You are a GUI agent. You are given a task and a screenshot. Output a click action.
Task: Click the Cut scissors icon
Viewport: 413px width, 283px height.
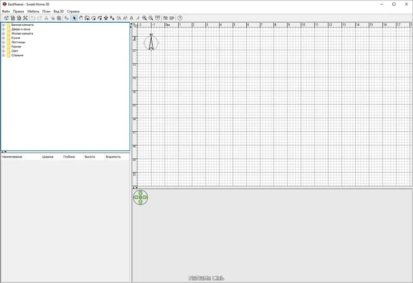(x=46, y=18)
